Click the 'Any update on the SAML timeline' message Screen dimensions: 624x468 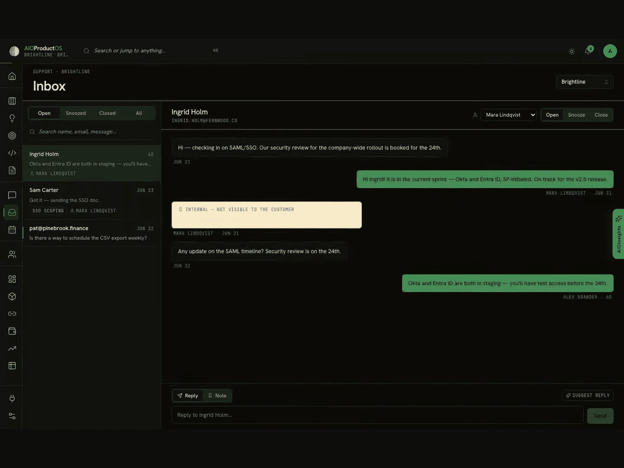pos(259,251)
